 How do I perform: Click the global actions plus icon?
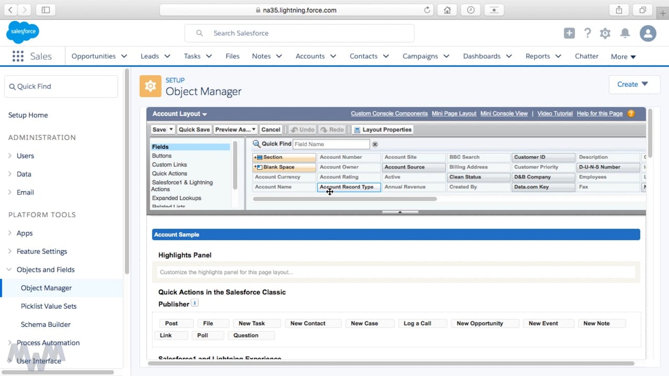tap(569, 33)
